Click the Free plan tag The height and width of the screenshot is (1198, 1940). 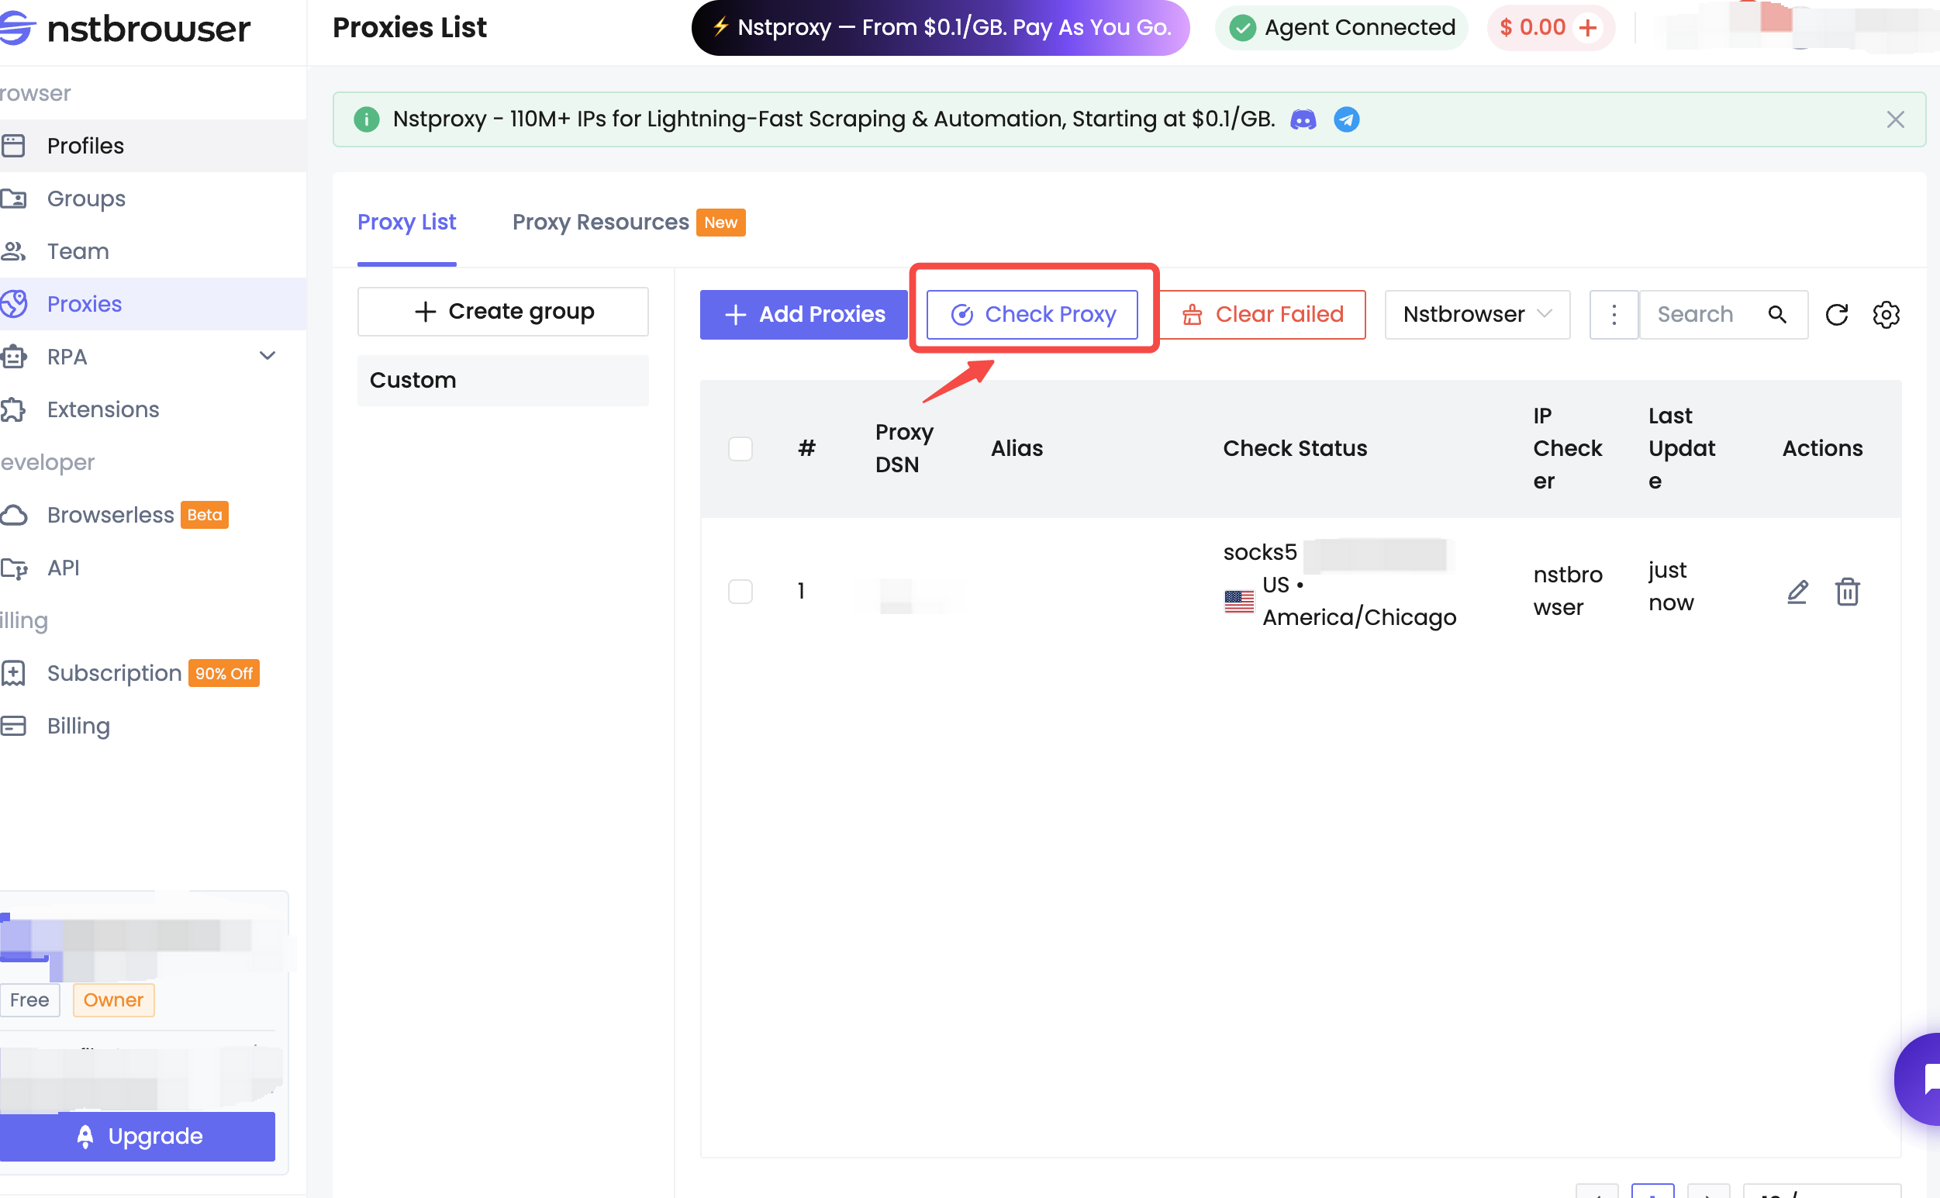click(x=30, y=1000)
